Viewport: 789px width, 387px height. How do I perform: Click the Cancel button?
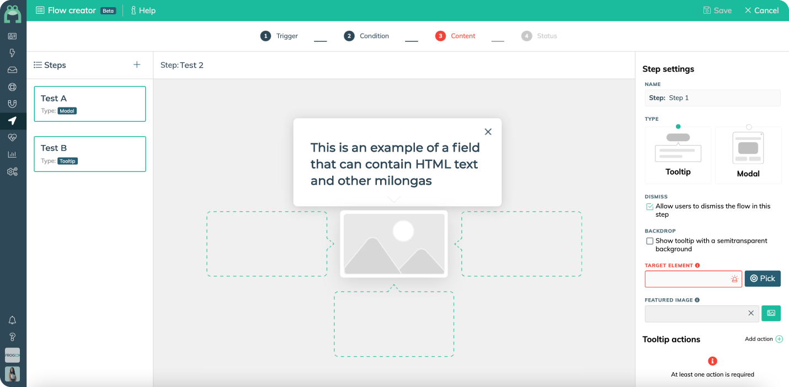pos(761,10)
